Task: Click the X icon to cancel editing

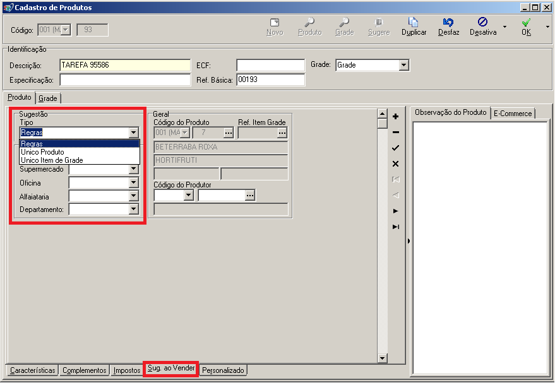Action: [396, 163]
